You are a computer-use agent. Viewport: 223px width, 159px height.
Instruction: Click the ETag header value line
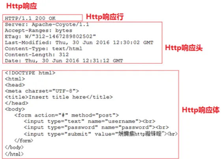tap(51, 37)
